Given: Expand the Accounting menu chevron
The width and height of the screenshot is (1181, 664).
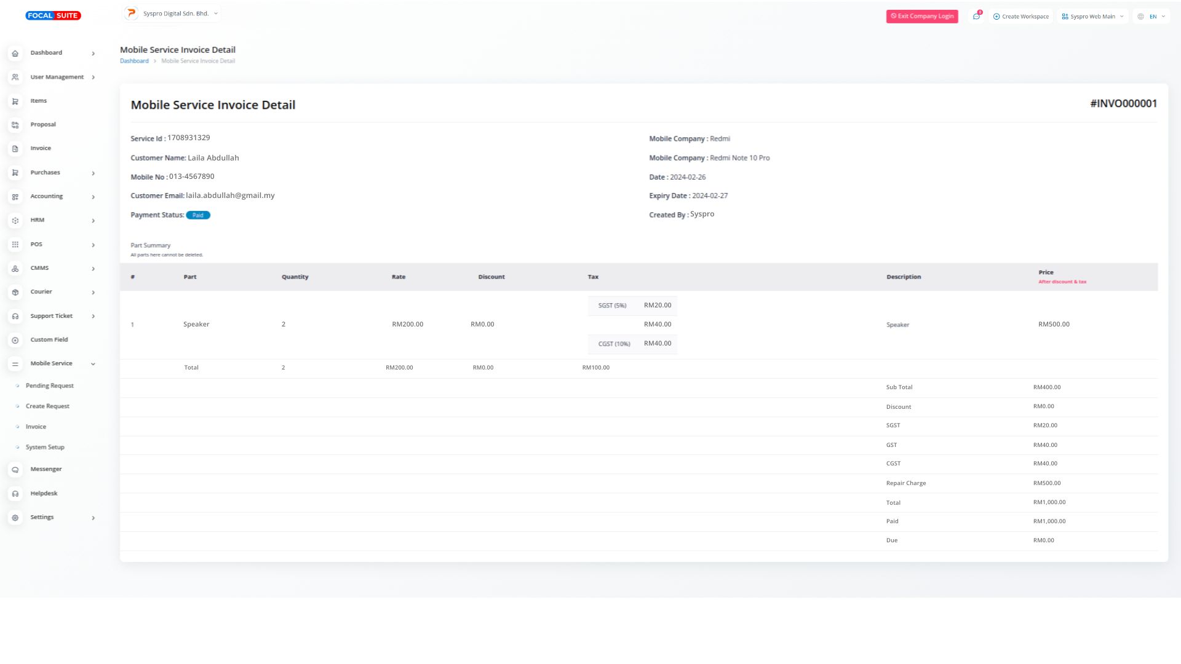Looking at the screenshot, I should pyautogui.click(x=93, y=197).
